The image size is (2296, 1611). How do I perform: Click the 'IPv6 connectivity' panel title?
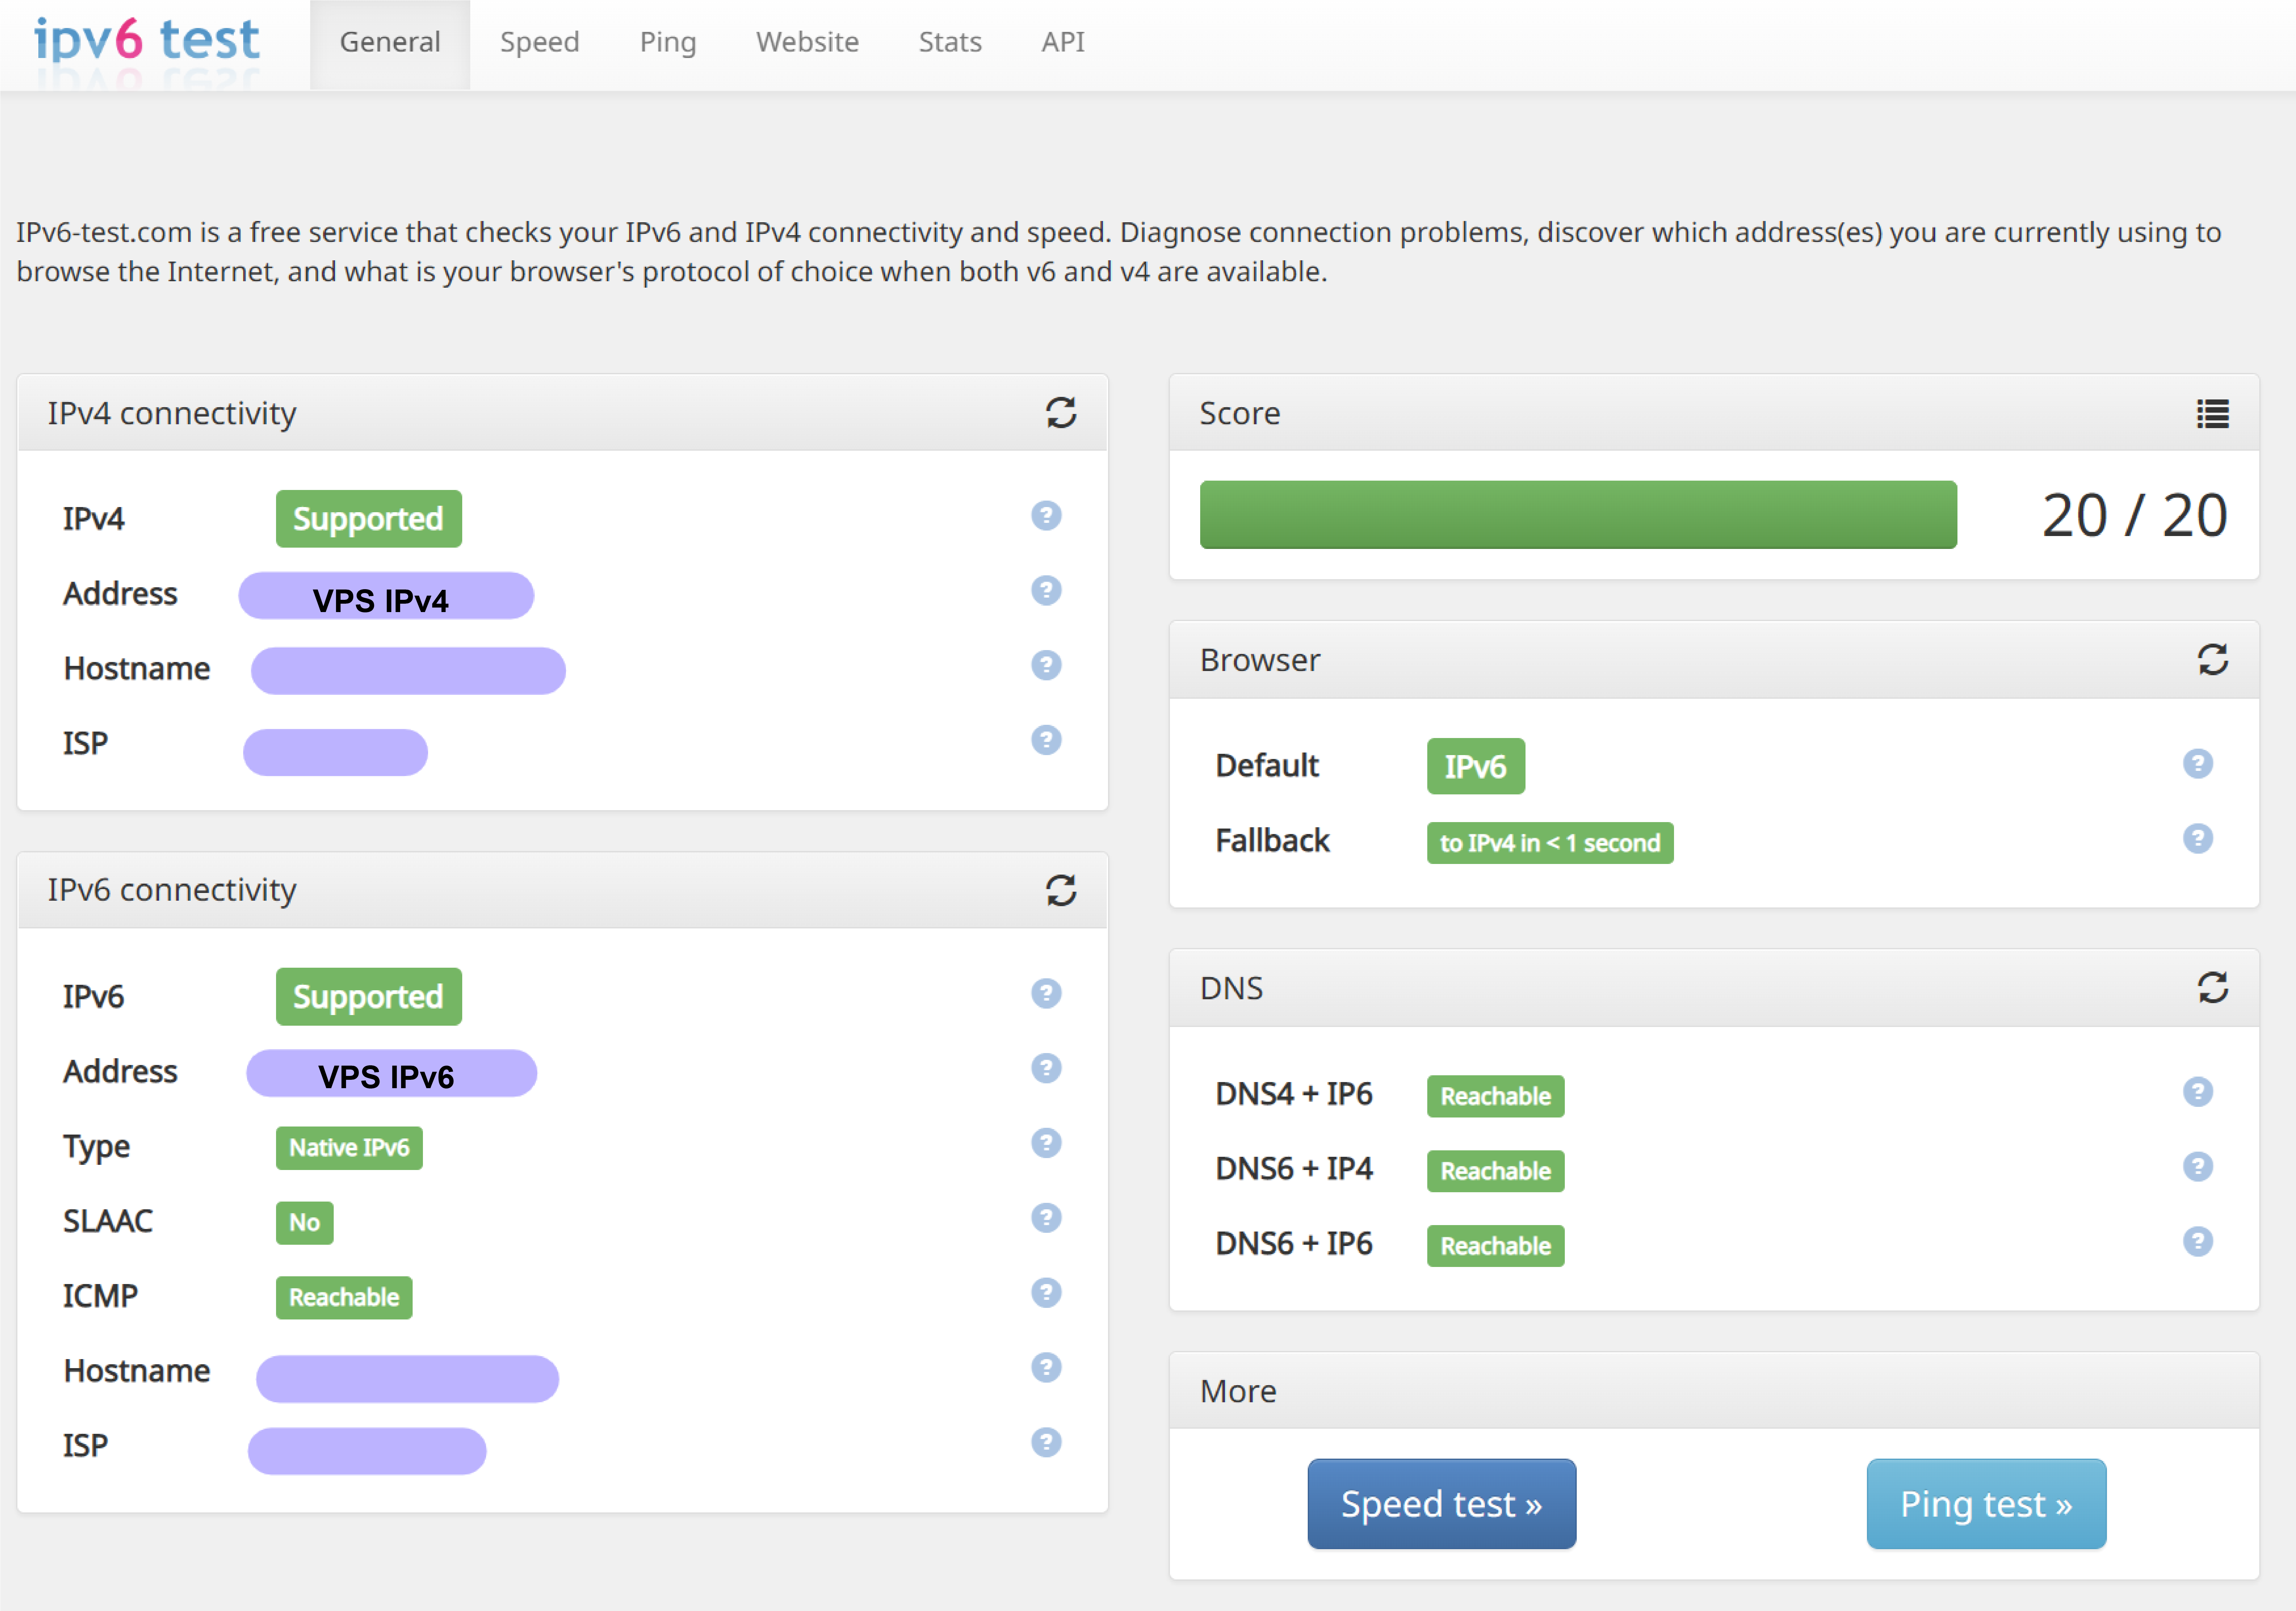tap(172, 891)
